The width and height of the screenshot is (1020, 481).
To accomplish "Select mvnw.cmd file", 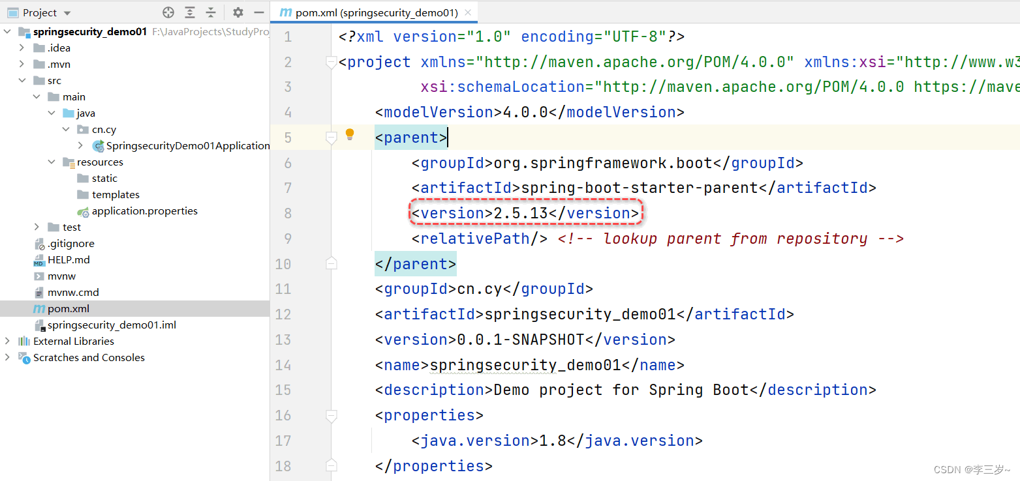I will (73, 292).
